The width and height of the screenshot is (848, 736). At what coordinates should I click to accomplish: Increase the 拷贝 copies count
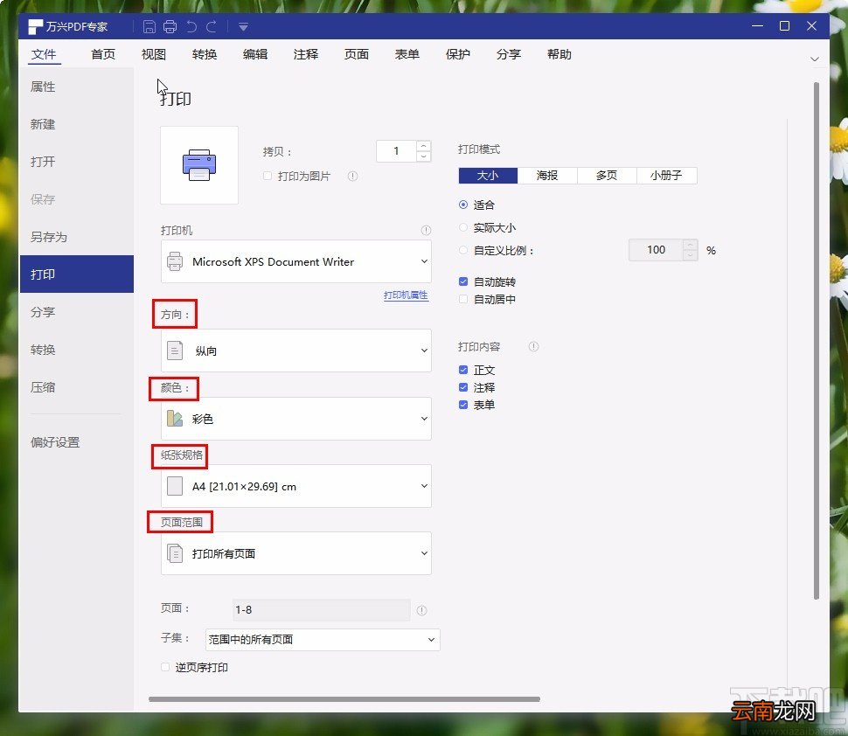click(x=423, y=146)
